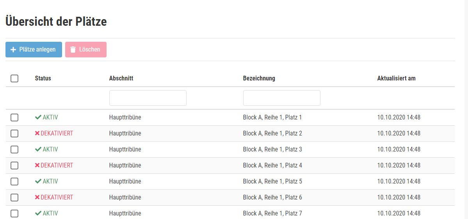Click red X icon for Platz 4

click(37, 166)
